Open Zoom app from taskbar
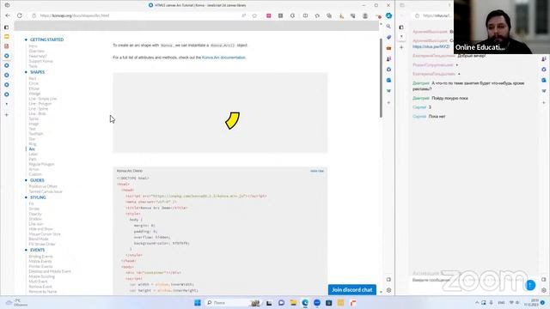 coord(317,303)
